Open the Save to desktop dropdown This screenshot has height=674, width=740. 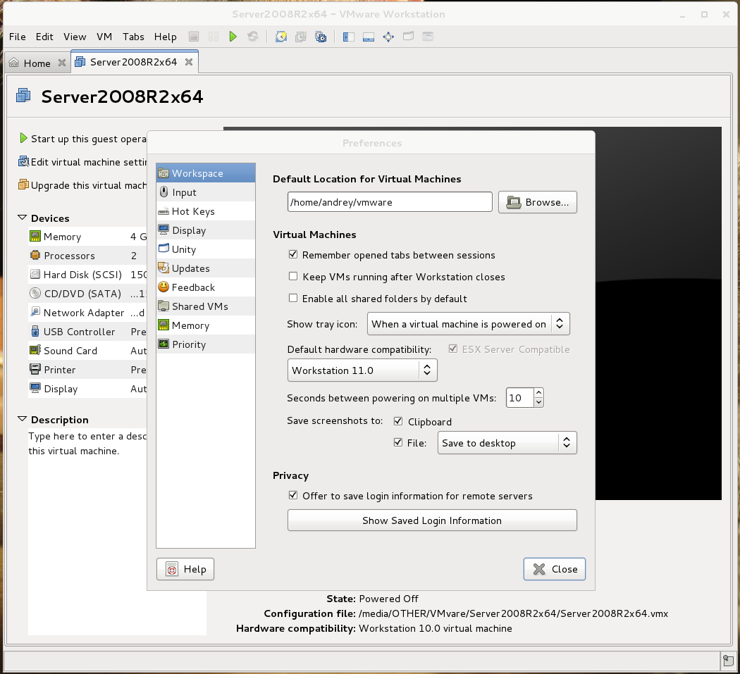(x=507, y=443)
